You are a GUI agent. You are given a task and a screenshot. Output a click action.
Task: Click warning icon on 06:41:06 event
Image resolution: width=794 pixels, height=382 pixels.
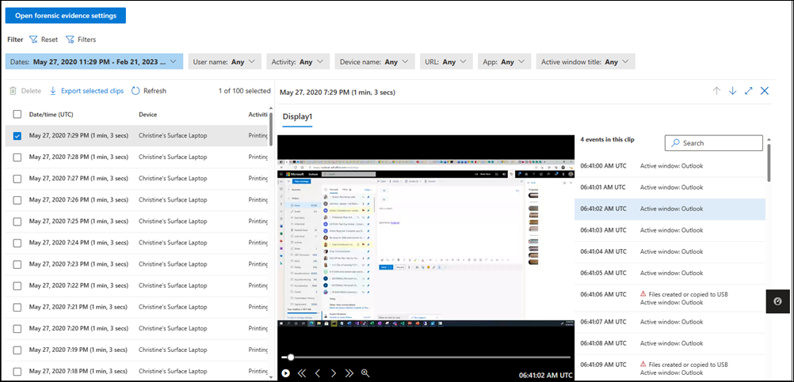(643, 293)
